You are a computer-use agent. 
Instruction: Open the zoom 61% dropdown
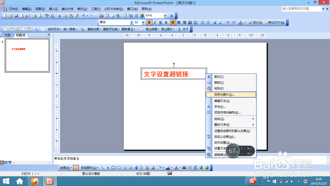click(165, 16)
